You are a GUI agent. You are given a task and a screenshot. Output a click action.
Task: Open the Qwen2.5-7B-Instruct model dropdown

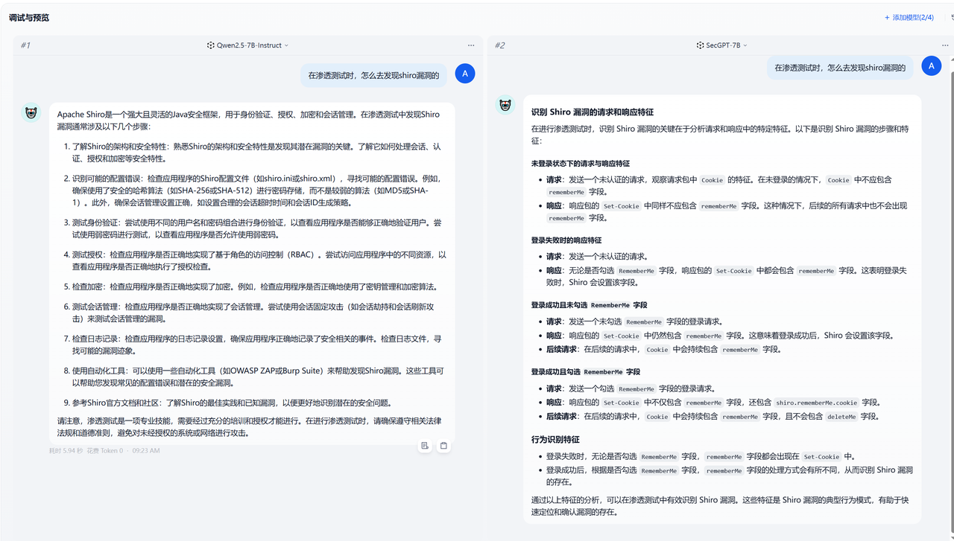pos(248,45)
